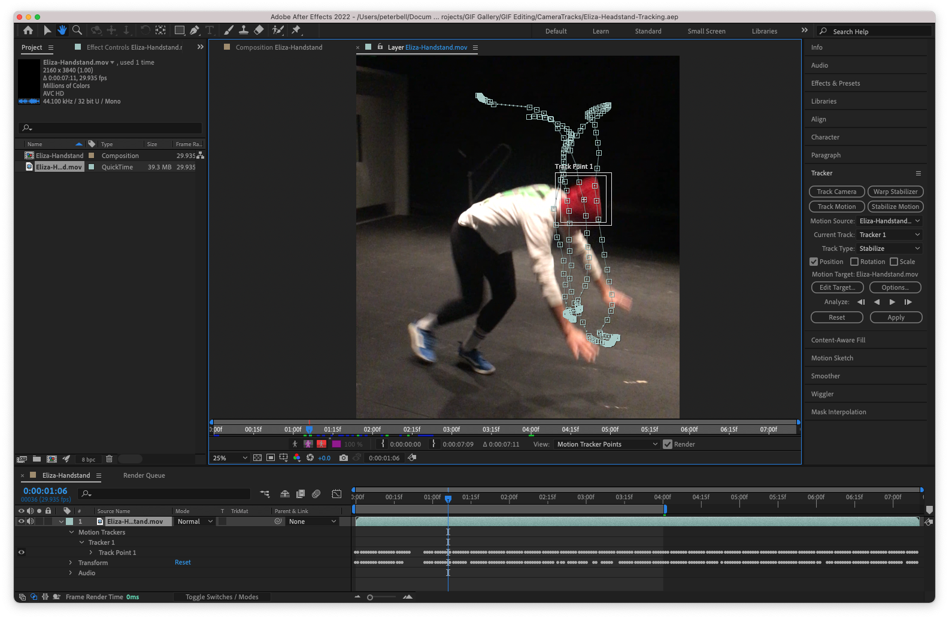949x619 pixels.
Task: Select the Pen tool
Action: [x=195, y=31]
